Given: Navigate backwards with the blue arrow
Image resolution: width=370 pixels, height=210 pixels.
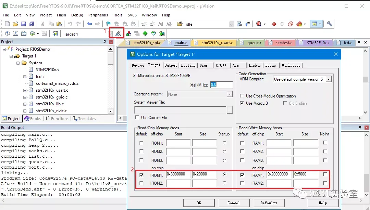Looking at the screenshot, I should pyautogui.click(x=89, y=24).
